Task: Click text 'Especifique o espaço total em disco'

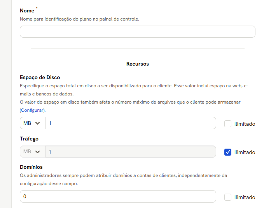Action: pos(59,86)
